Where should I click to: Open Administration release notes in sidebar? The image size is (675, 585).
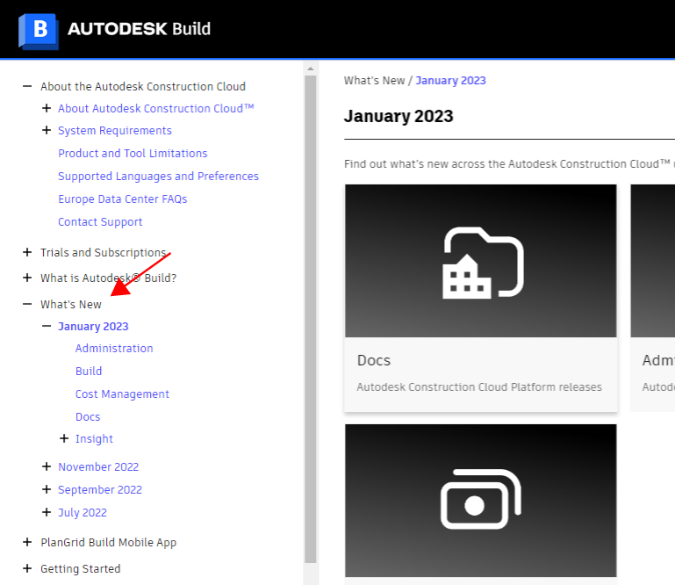(x=114, y=349)
